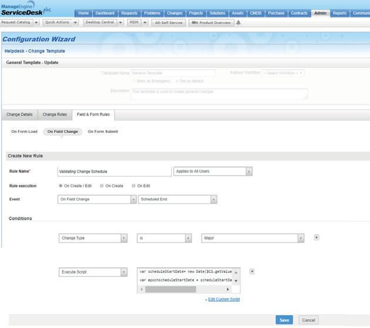This screenshot has width=370, height=328.
Task: Click the plus icon to add a condition
Action: tap(317, 237)
